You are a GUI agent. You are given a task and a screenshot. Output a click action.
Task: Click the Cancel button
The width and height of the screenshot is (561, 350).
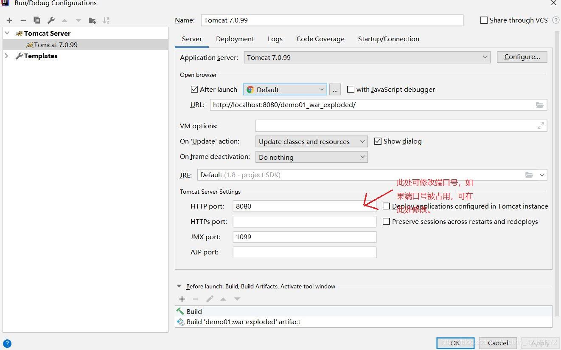[498, 343]
